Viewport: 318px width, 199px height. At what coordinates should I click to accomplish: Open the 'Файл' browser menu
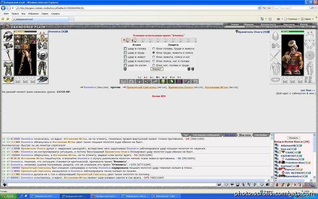(x=6, y=14)
